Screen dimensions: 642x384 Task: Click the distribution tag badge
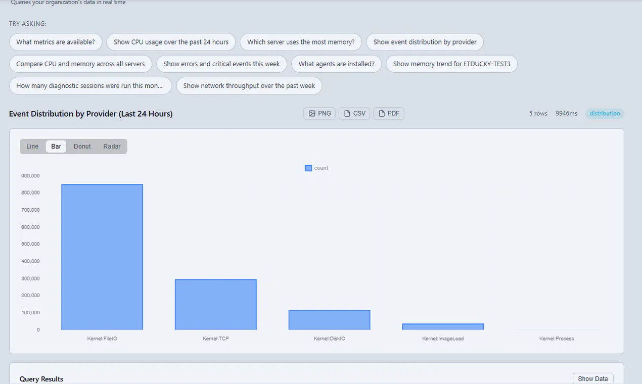point(605,114)
